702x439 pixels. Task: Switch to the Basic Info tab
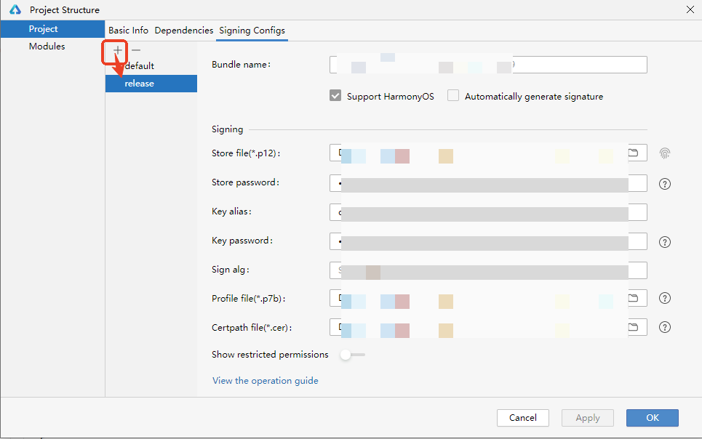click(x=128, y=31)
